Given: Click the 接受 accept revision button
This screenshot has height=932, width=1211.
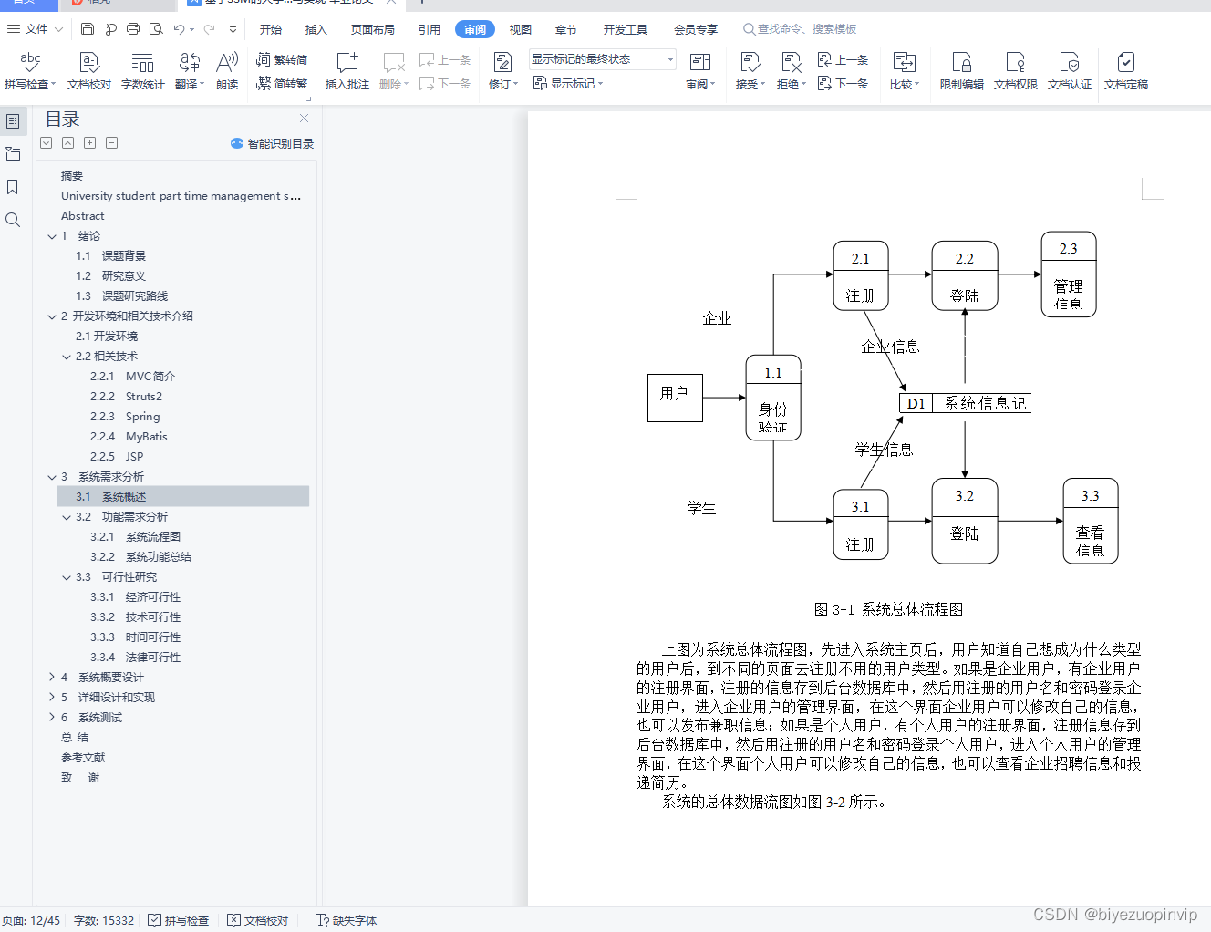Looking at the screenshot, I should [x=748, y=70].
